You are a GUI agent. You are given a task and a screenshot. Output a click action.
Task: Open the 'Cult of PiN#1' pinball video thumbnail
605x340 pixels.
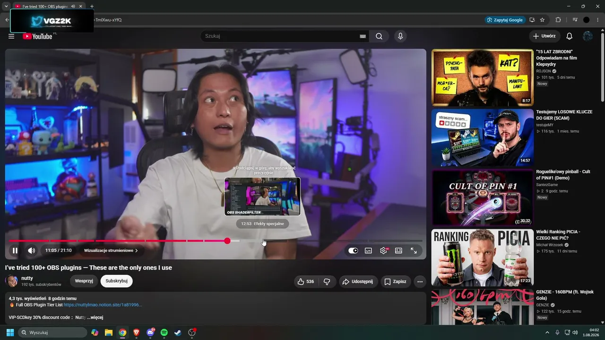click(x=482, y=197)
